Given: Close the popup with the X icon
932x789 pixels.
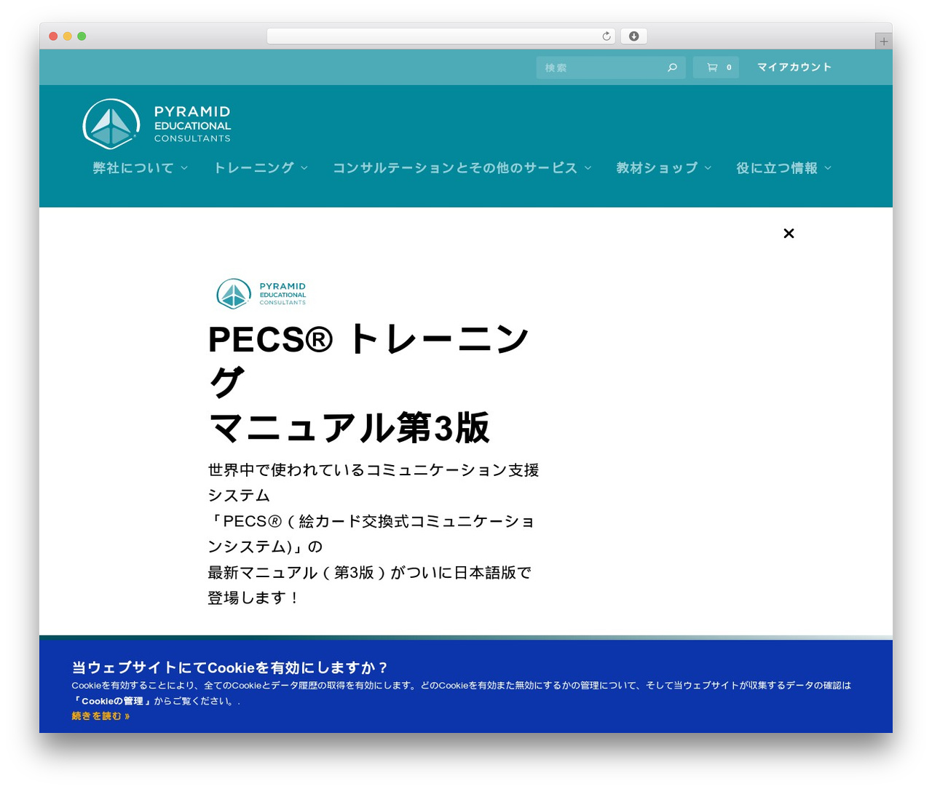Looking at the screenshot, I should tap(789, 233).
